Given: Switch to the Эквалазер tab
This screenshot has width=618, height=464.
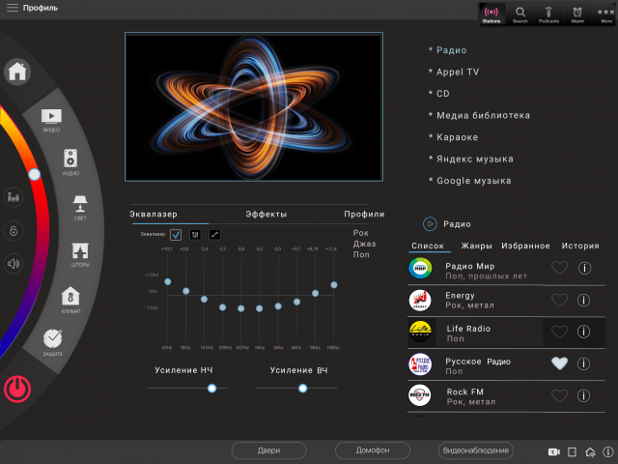Looking at the screenshot, I should coord(154,215).
